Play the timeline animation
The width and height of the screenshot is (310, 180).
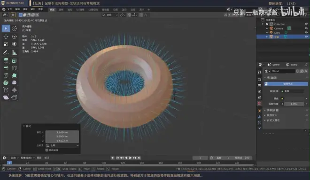tap(130, 157)
